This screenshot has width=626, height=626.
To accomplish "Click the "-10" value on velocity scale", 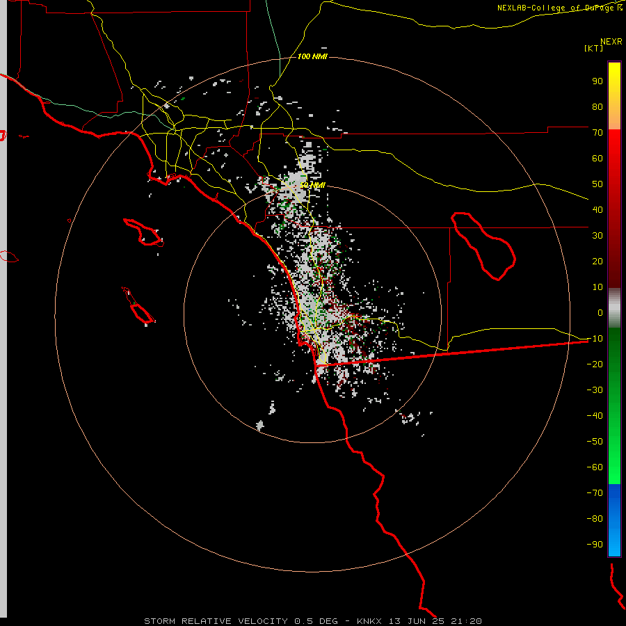I will (x=595, y=339).
